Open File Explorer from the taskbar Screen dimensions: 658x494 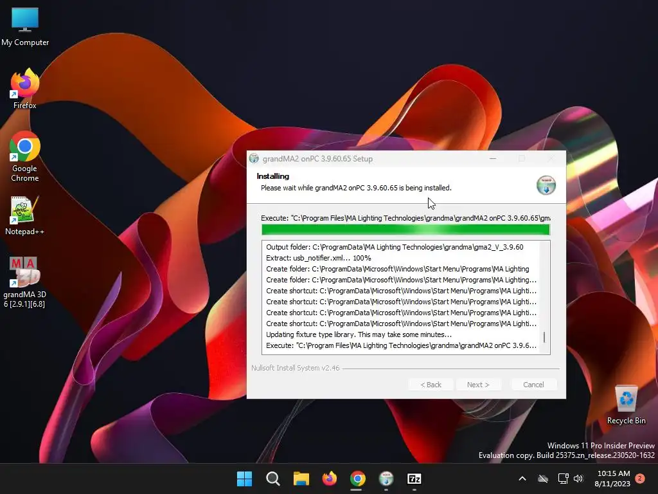[x=301, y=479]
